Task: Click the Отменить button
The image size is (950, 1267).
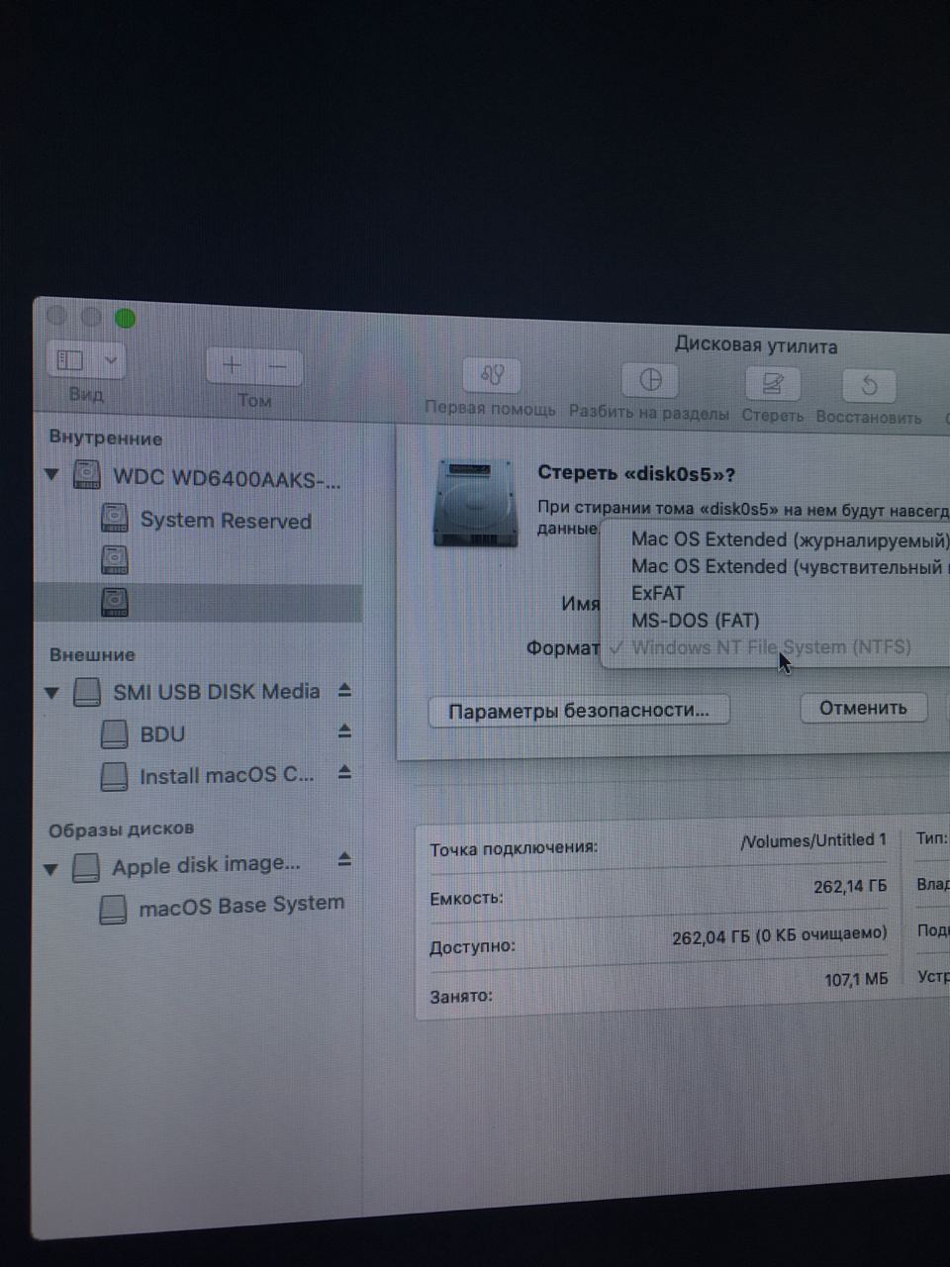Action: [x=863, y=708]
